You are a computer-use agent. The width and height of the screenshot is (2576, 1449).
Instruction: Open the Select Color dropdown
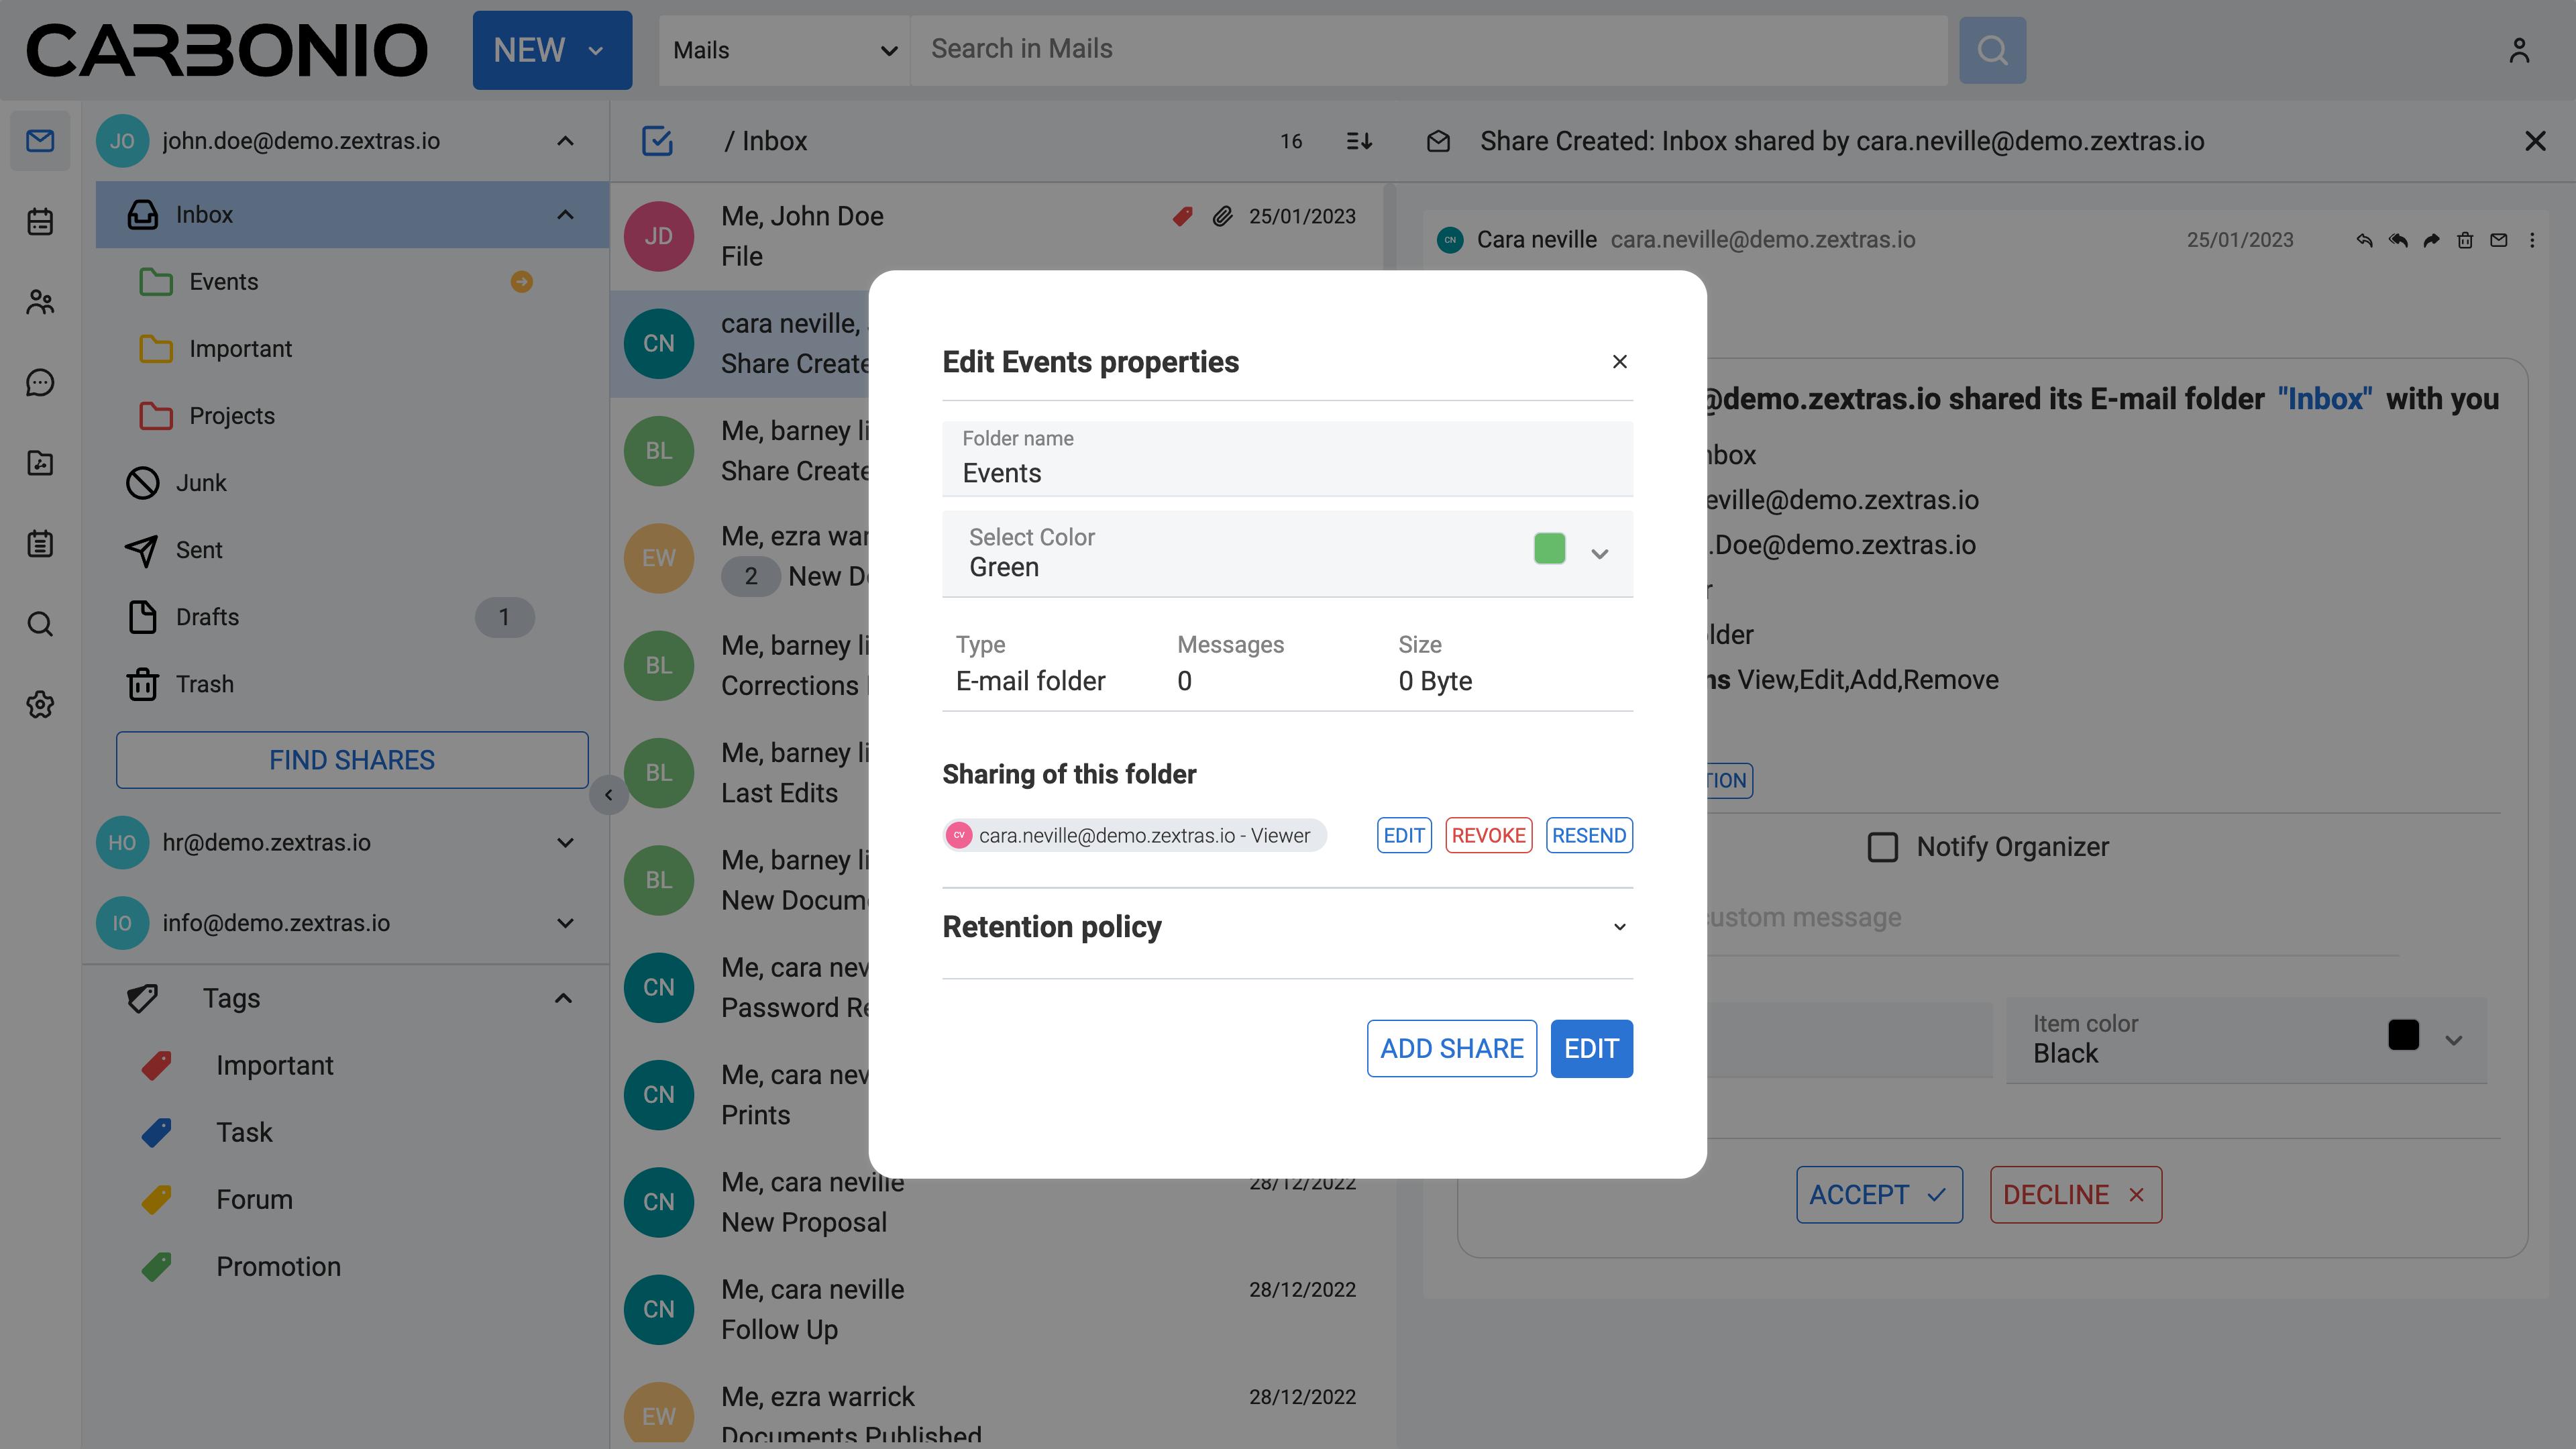(1599, 553)
